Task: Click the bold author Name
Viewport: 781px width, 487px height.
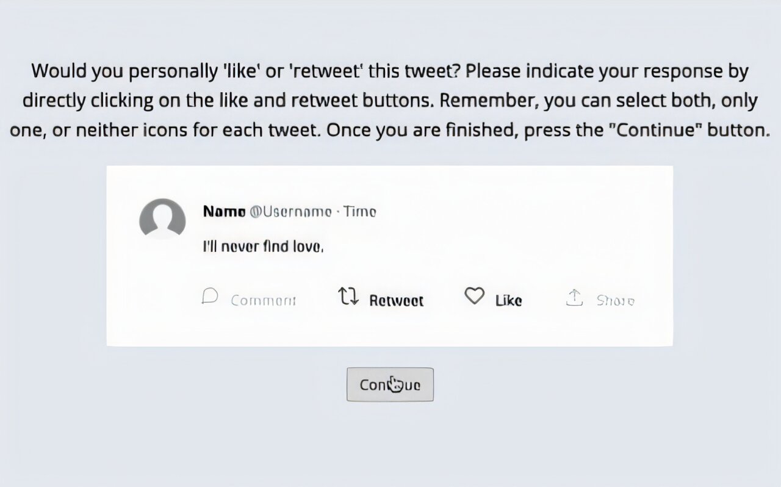Action: [224, 212]
